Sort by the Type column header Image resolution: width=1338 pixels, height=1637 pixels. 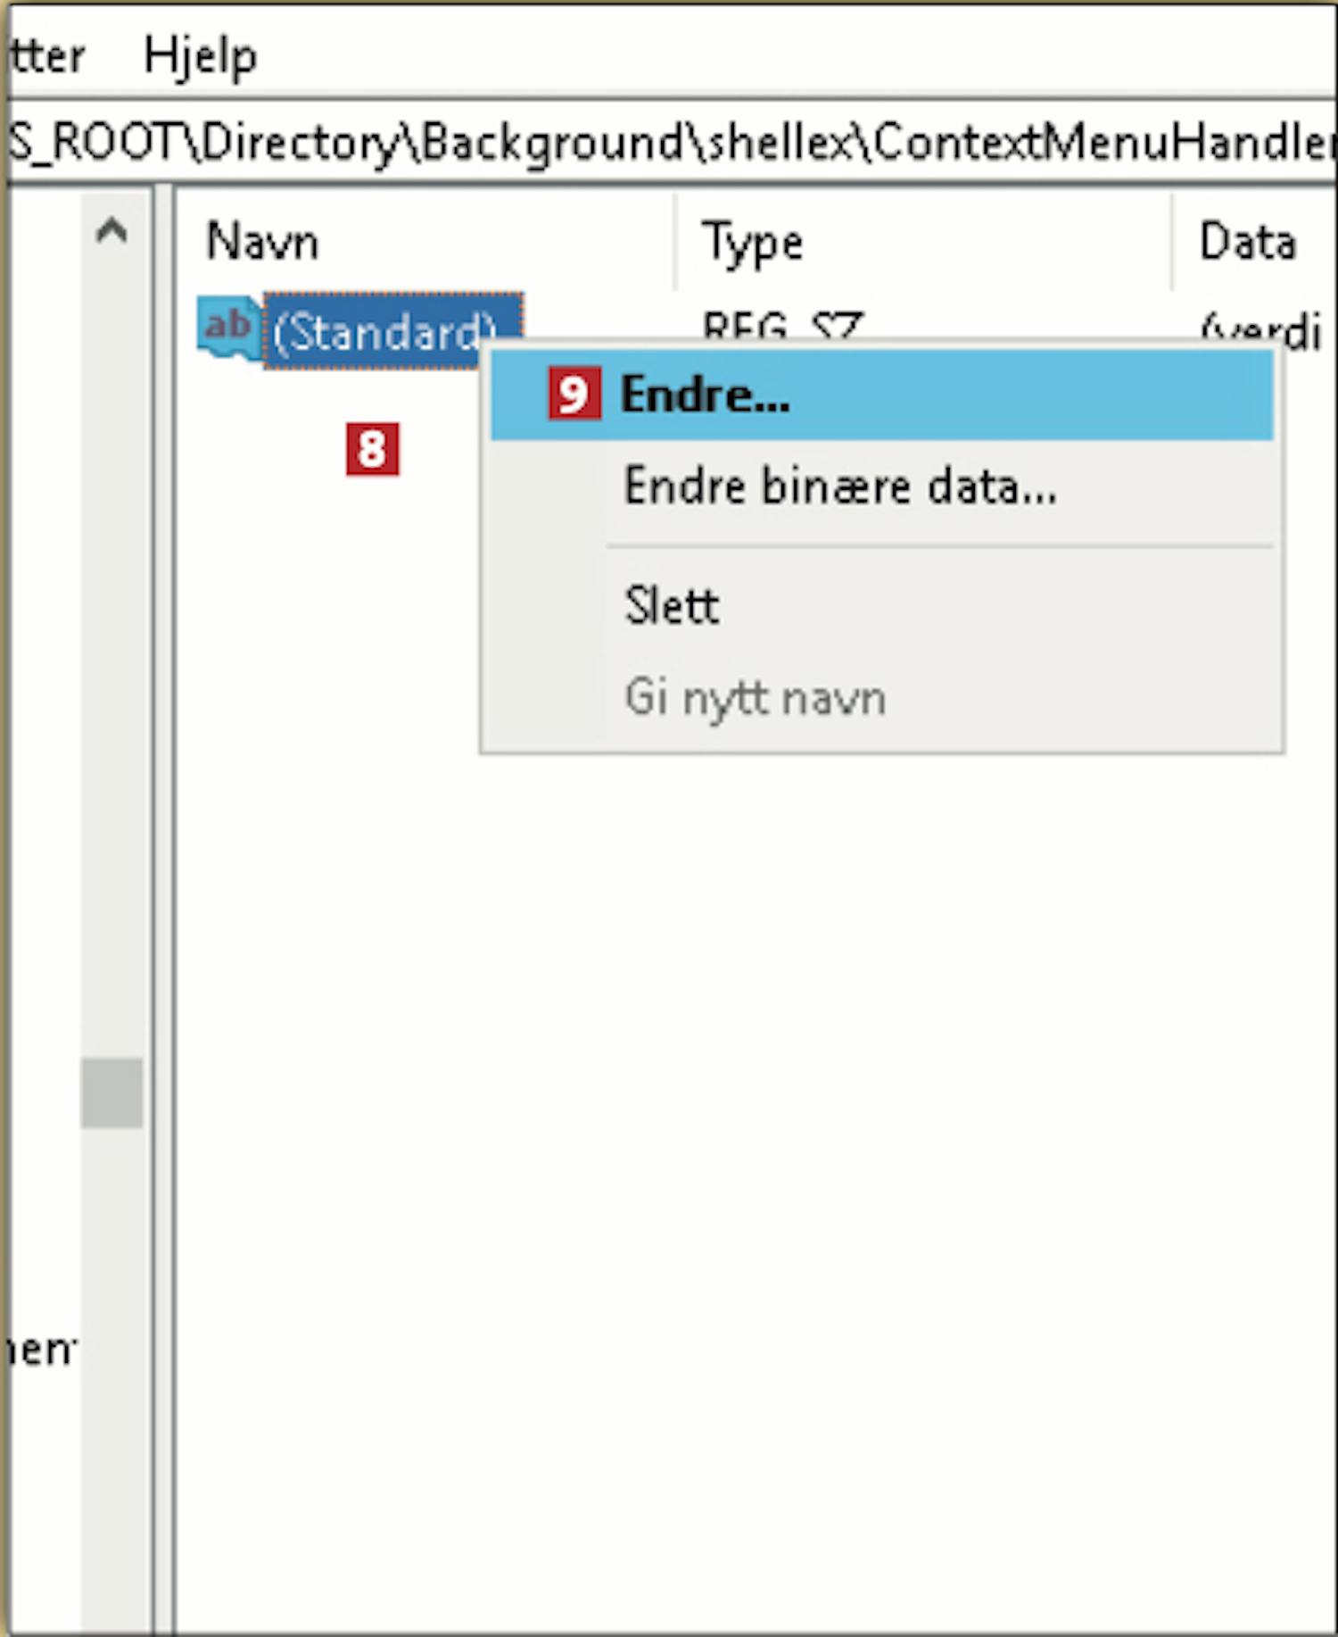click(752, 242)
